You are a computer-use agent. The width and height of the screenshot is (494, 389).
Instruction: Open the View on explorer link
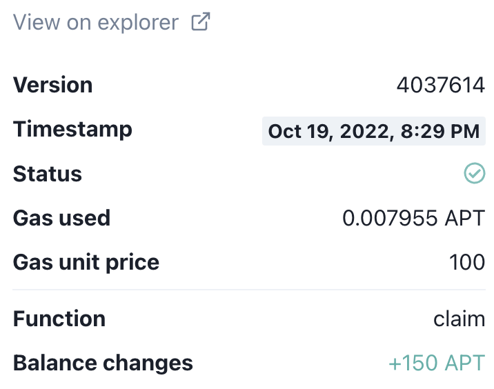click(112, 22)
